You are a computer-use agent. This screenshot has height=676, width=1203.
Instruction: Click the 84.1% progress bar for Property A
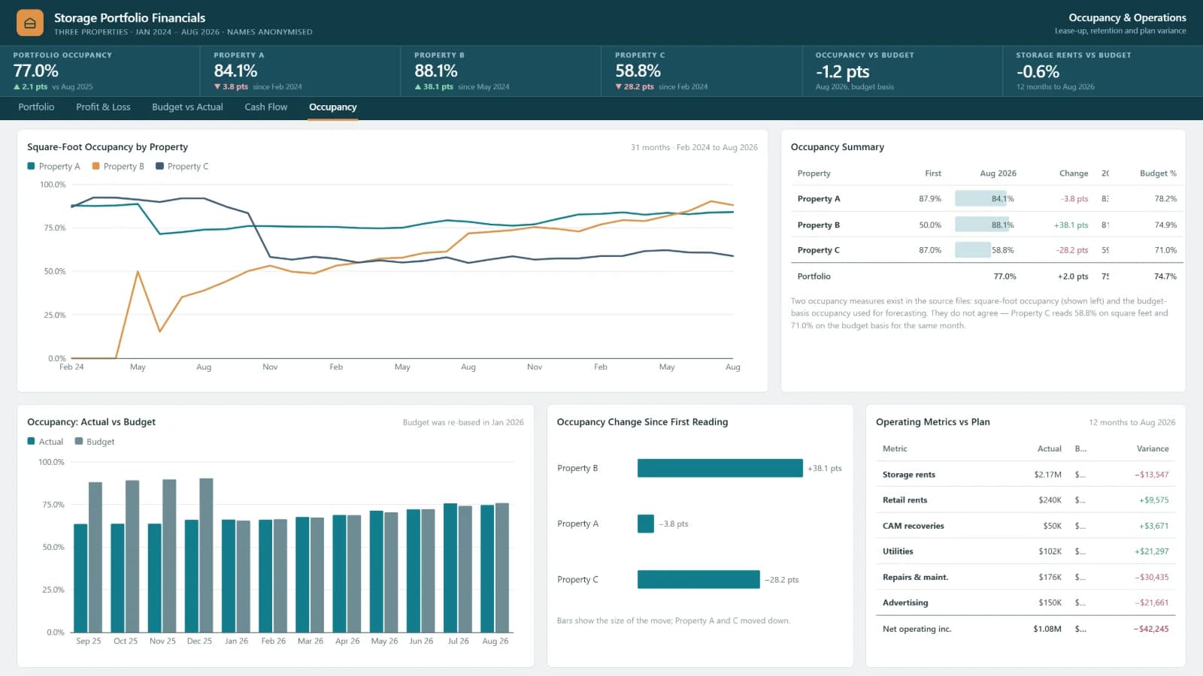(x=980, y=199)
